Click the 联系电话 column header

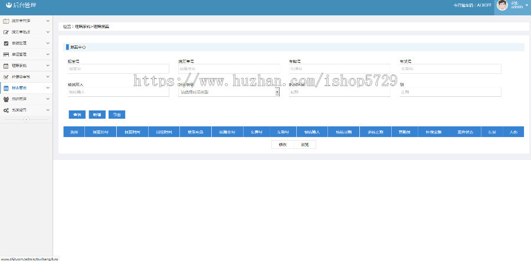[x=196, y=132]
